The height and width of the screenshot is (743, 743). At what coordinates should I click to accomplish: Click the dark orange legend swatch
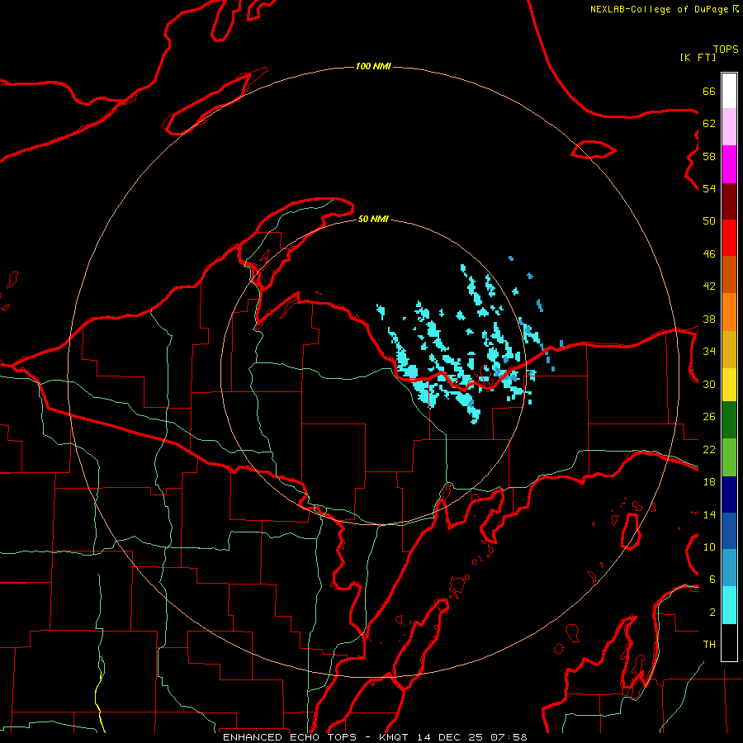pyautogui.click(x=729, y=275)
